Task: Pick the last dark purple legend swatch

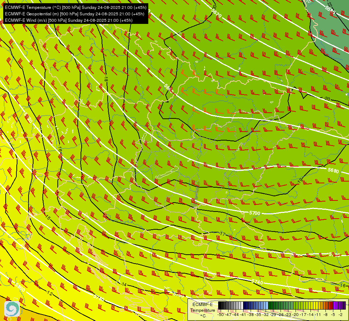Action: tap(345, 305)
